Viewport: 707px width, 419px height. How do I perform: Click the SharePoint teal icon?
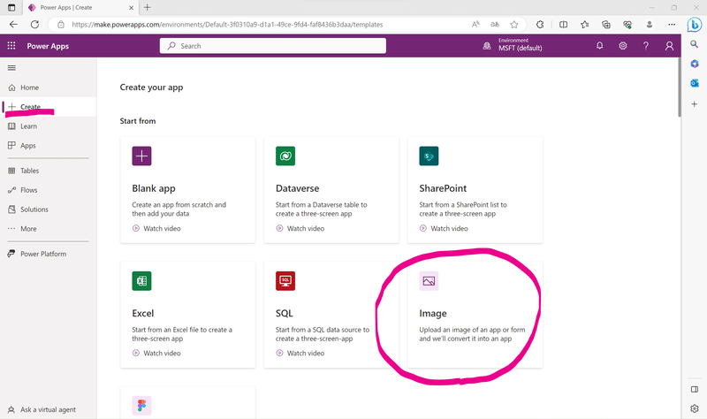[x=429, y=156]
